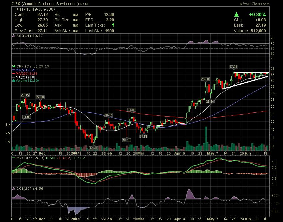The image size is (283, 222).
Task: Click the 90 level on RSI axis
Action: (272, 38)
